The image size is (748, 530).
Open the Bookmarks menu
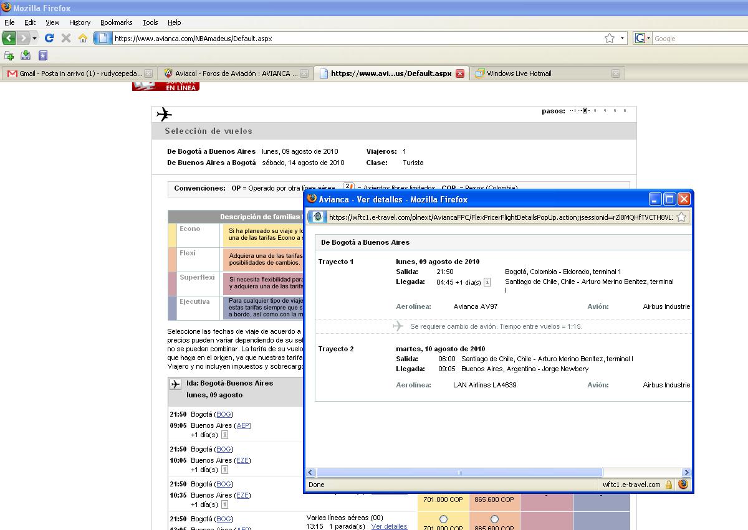pyautogui.click(x=116, y=22)
